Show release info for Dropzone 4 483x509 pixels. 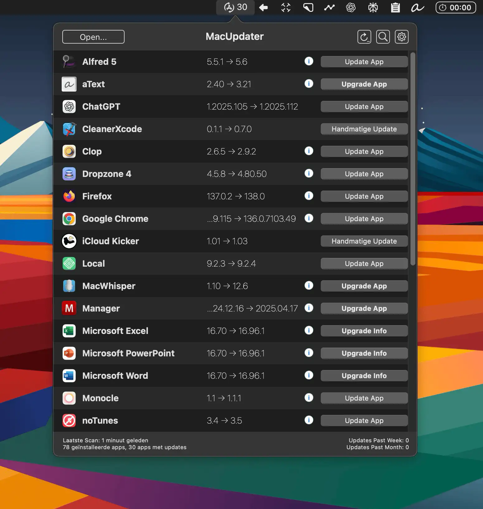(x=309, y=173)
